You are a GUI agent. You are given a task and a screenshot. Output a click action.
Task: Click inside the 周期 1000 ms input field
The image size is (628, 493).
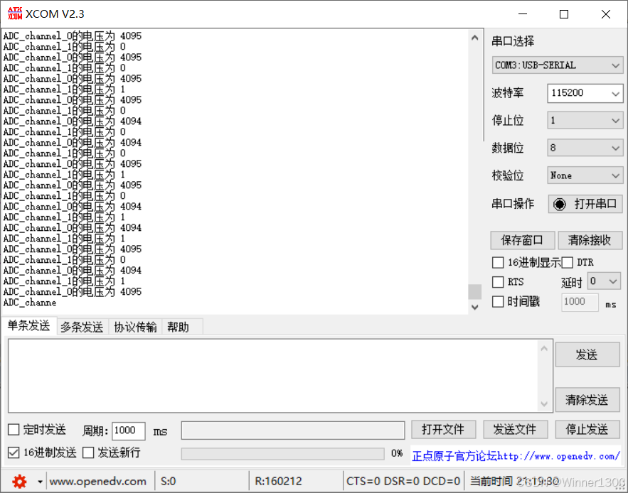tap(128, 430)
